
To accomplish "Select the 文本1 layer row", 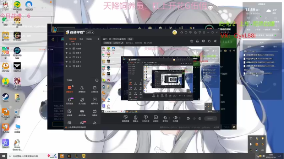I will (x=82, y=44).
